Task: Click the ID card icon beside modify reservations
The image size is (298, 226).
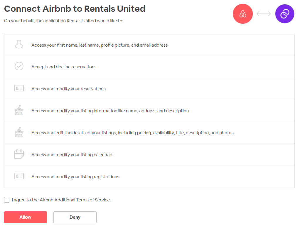Action: pyautogui.click(x=19, y=88)
